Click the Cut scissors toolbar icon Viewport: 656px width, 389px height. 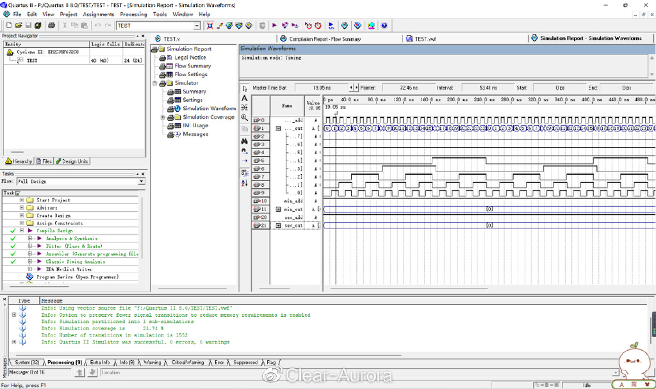tap(65, 26)
